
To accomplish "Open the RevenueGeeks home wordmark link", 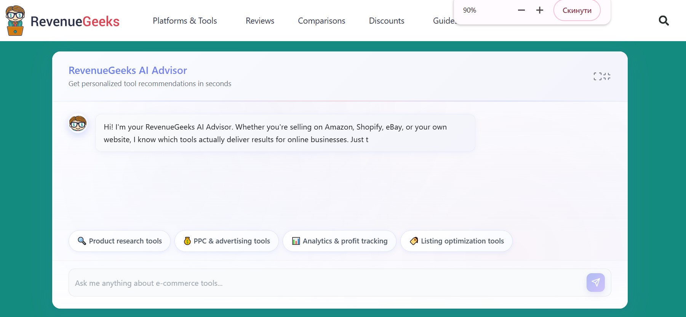I will coord(75,21).
